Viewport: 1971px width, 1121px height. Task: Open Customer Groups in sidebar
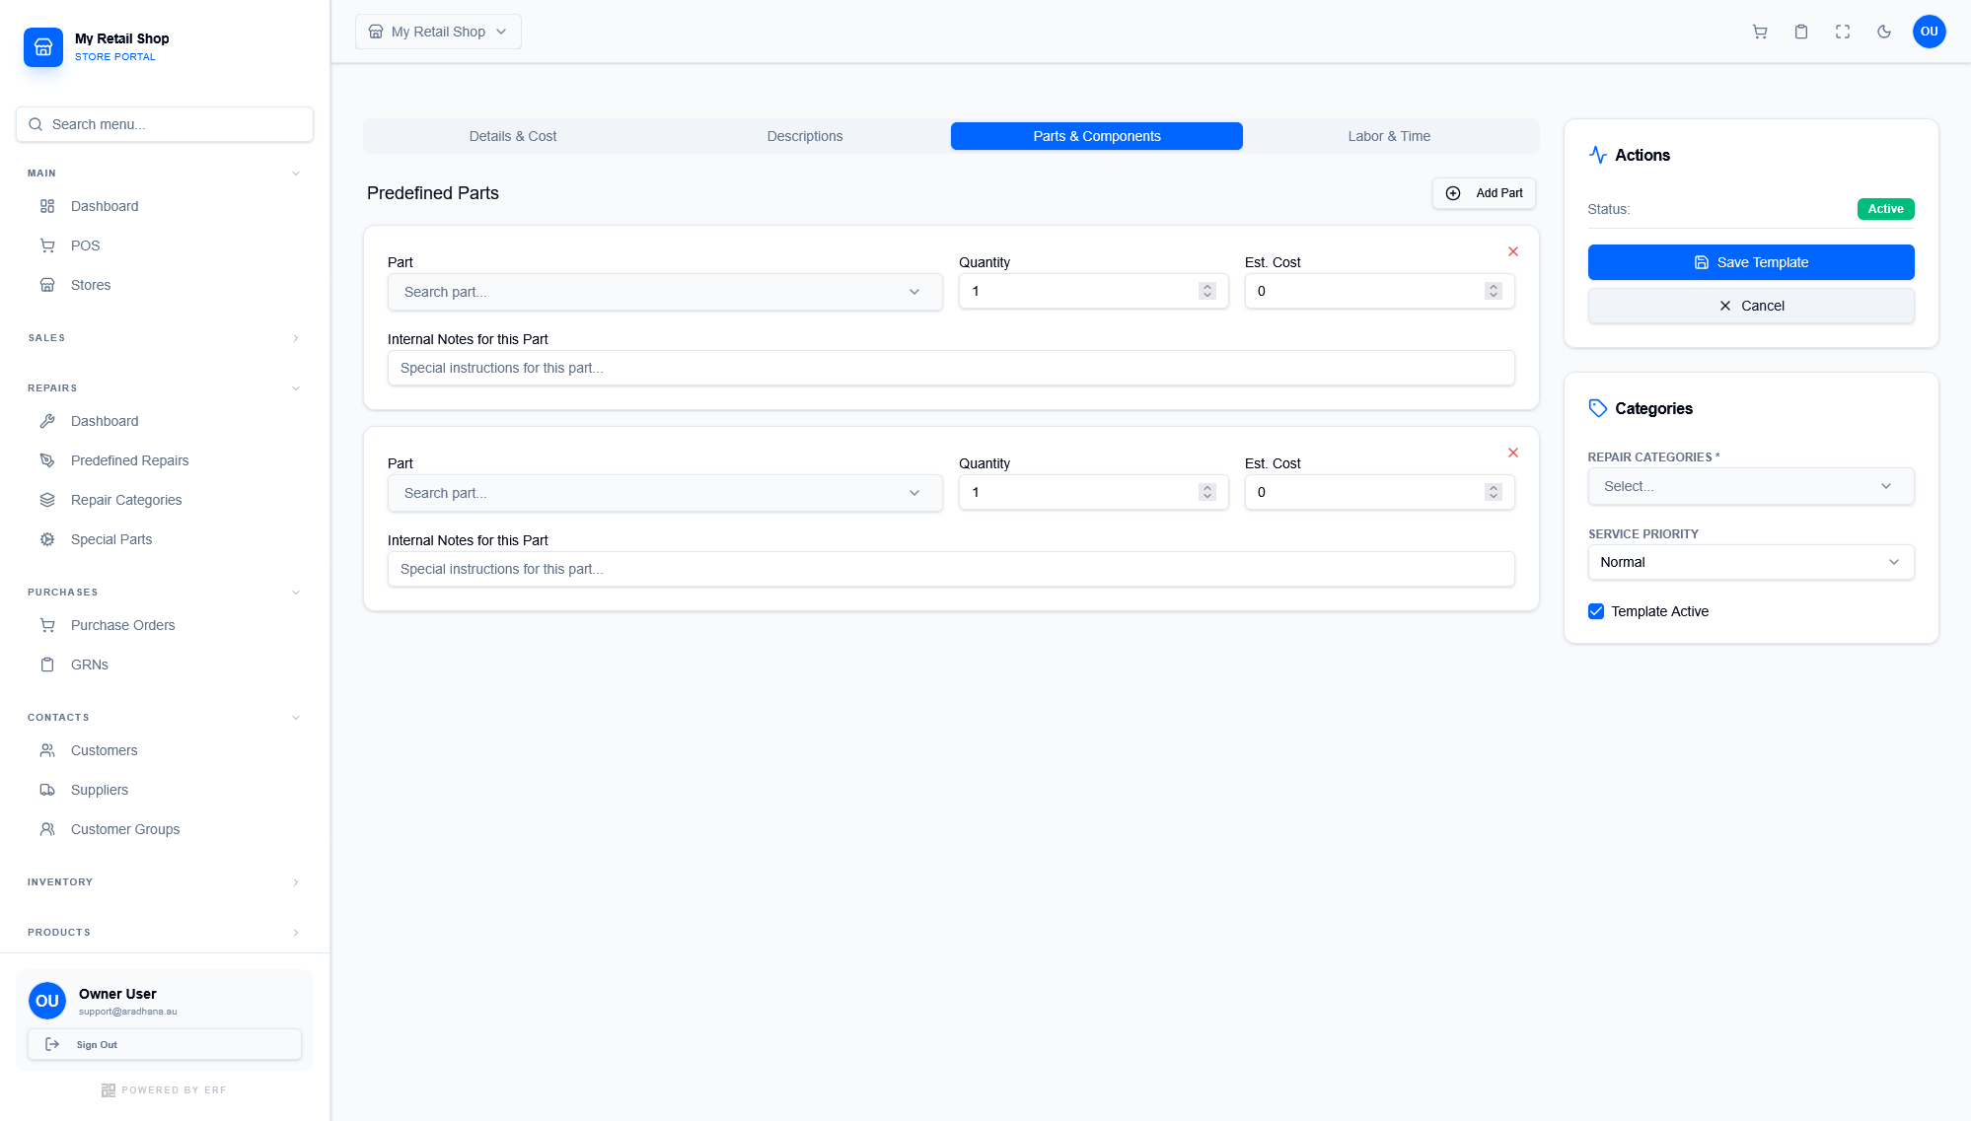(165, 829)
